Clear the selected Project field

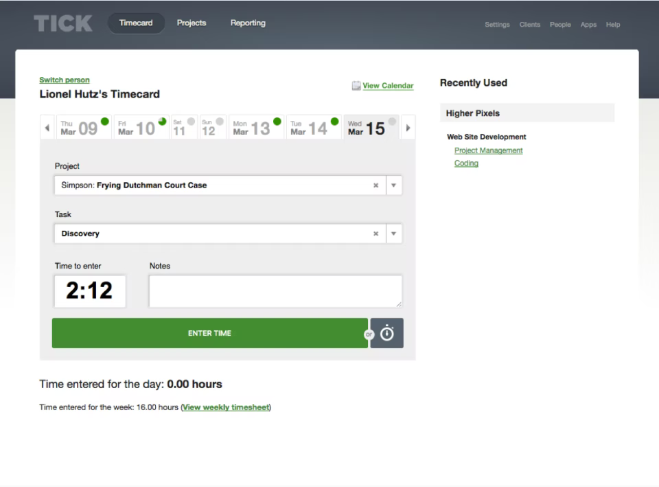(x=375, y=185)
